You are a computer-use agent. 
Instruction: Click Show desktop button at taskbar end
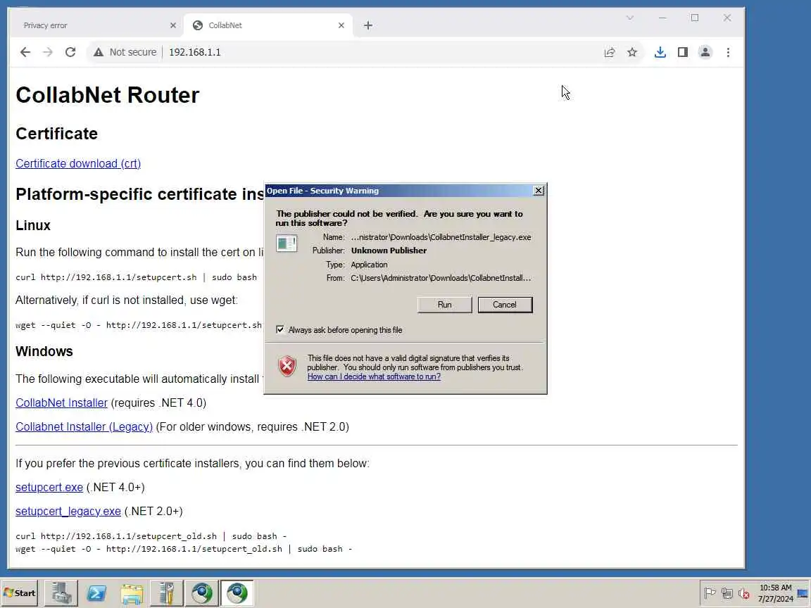coord(803,593)
